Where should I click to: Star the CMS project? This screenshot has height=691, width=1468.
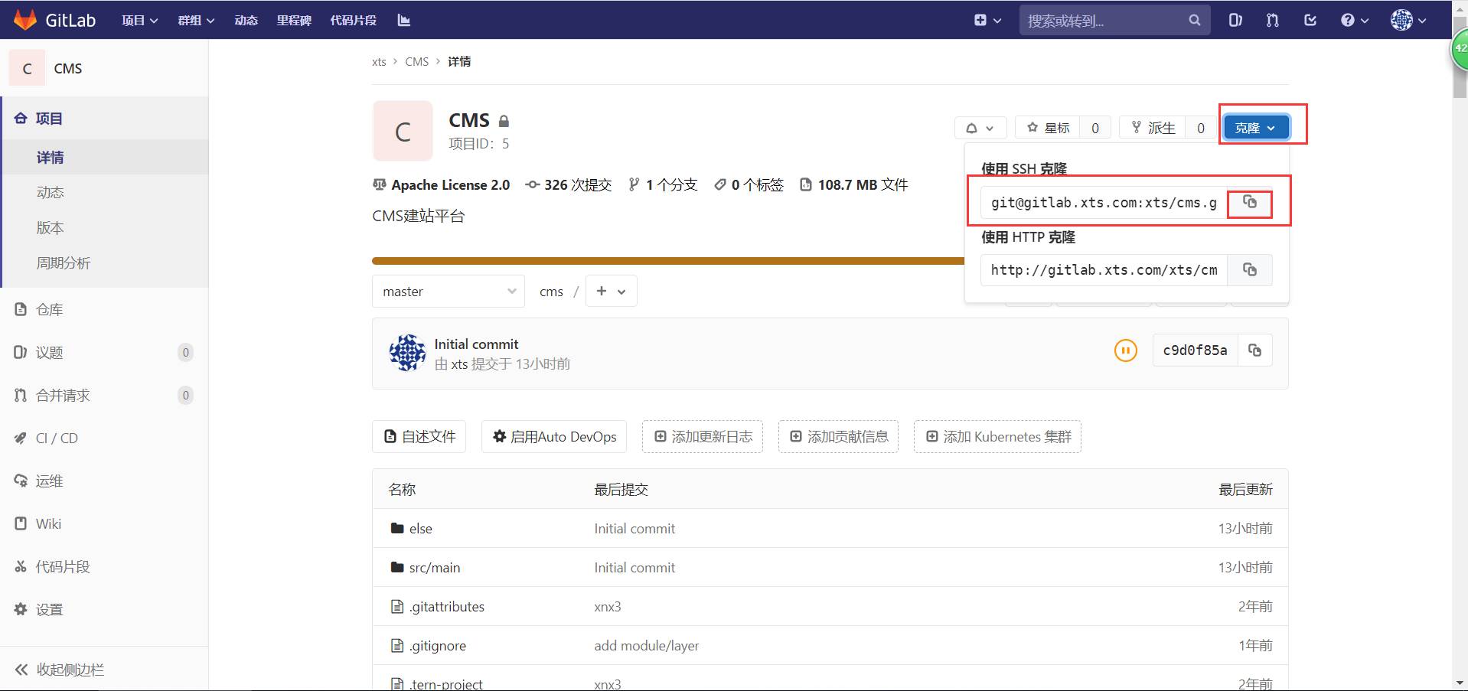(1048, 128)
